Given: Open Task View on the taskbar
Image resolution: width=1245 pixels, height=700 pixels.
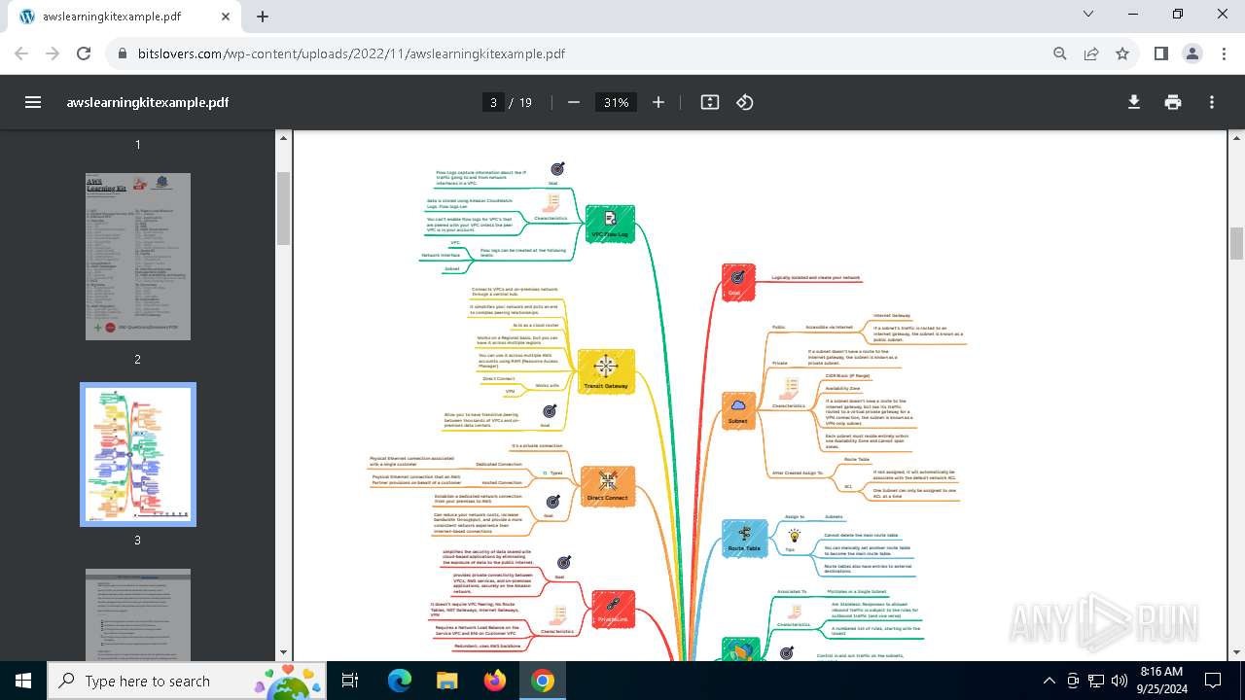Looking at the screenshot, I should pyautogui.click(x=350, y=681).
